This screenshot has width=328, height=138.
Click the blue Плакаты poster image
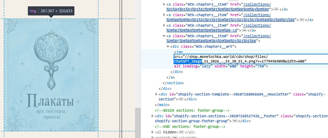click(x=51, y=75)
